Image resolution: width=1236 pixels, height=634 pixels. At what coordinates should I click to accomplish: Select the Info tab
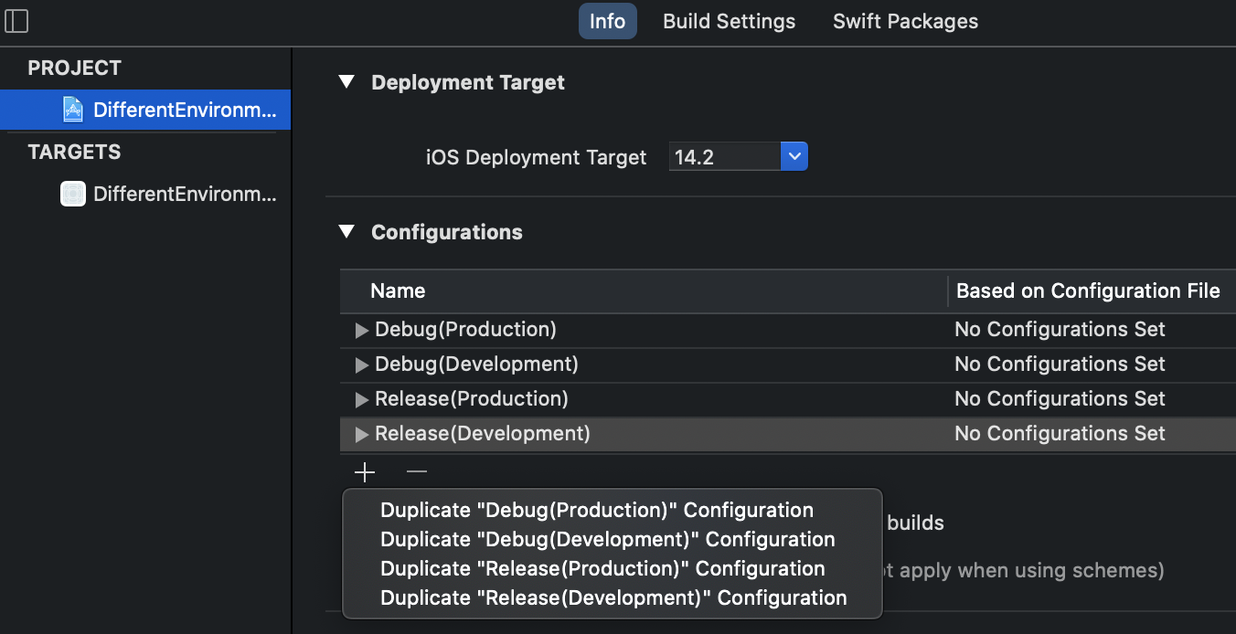[x=607, y=21]
